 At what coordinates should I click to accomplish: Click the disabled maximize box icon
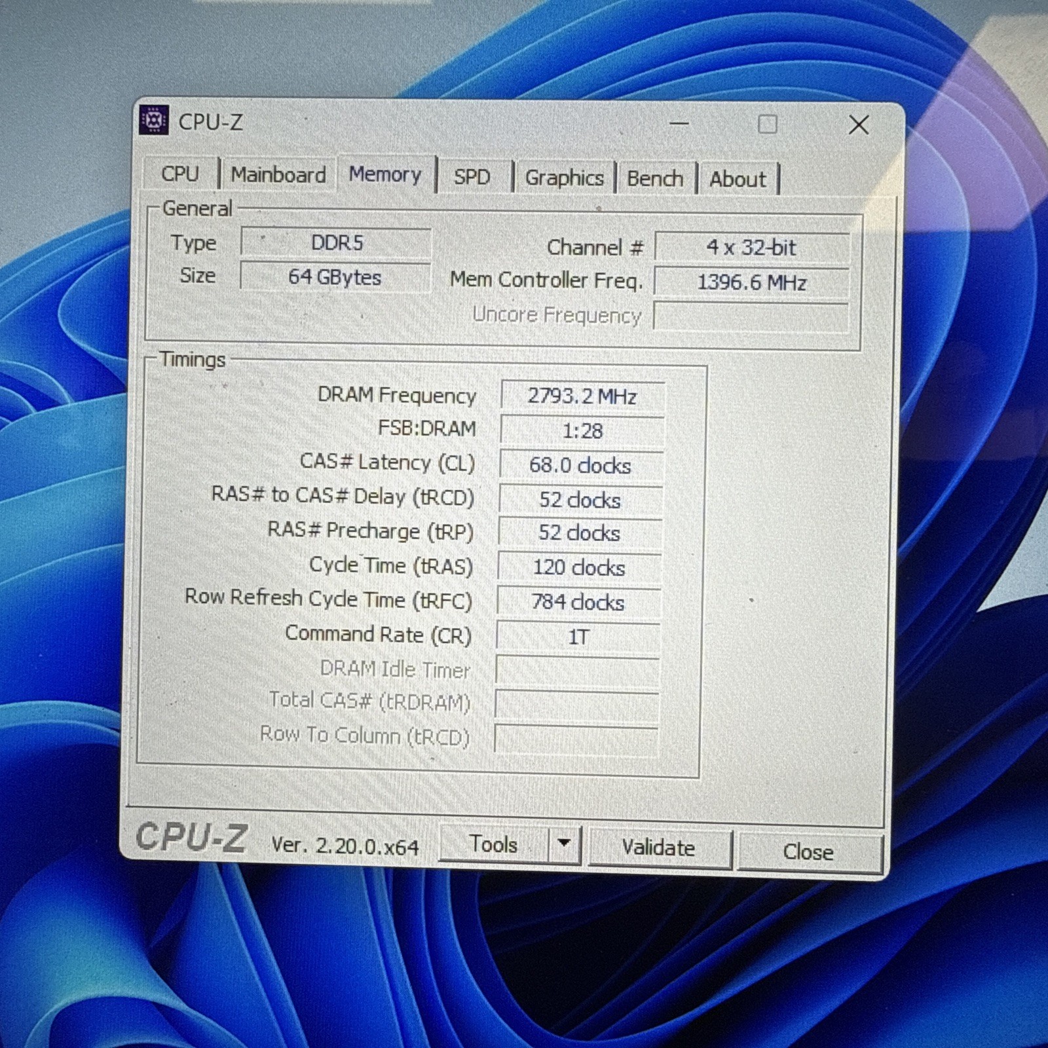tap(768, 124)
